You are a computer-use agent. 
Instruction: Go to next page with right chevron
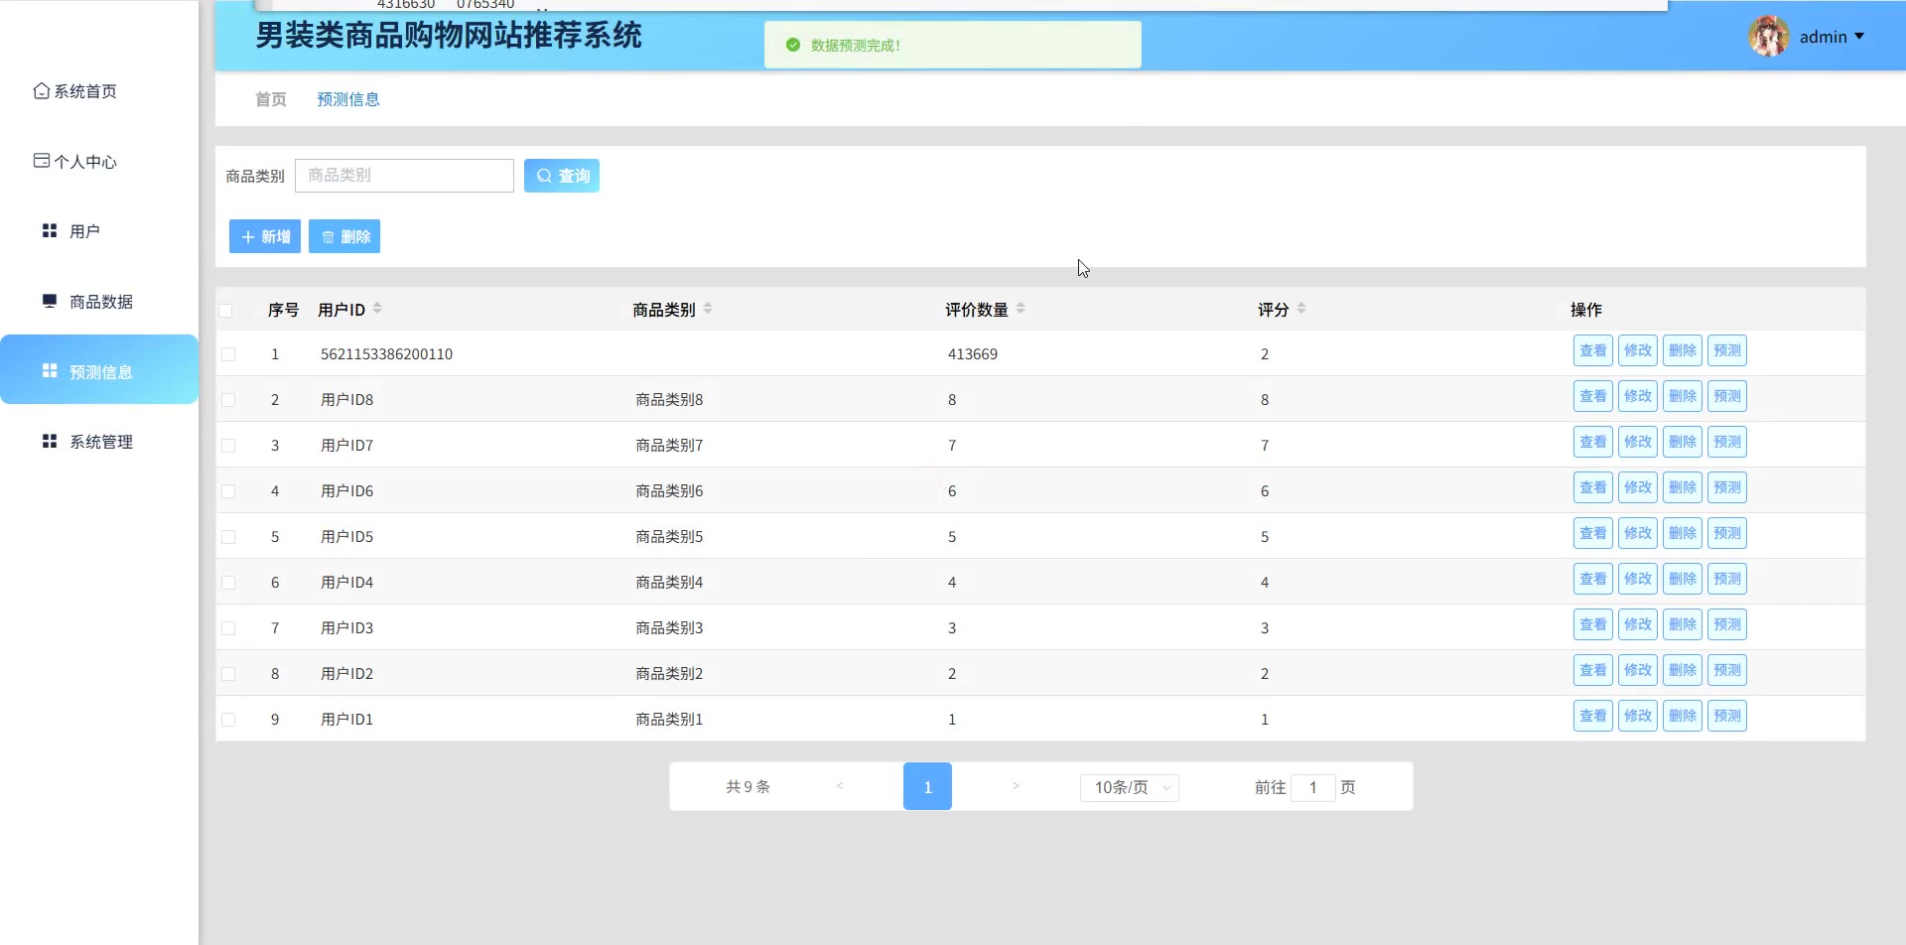coord(1016,786)
